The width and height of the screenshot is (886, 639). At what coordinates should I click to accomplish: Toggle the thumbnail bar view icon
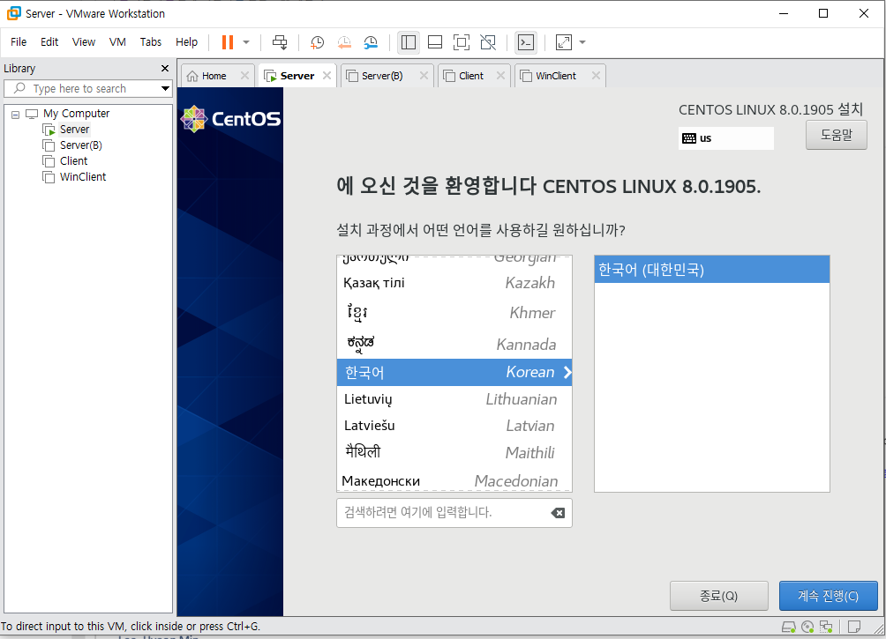[x=434, y=42]
